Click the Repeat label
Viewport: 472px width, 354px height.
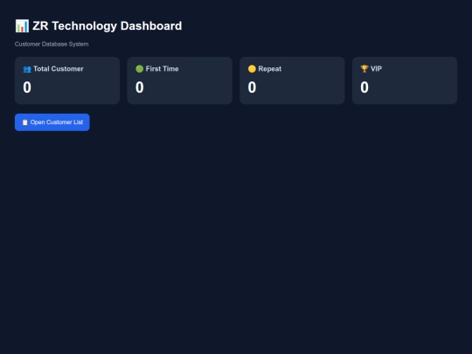(x=270, y=69)
